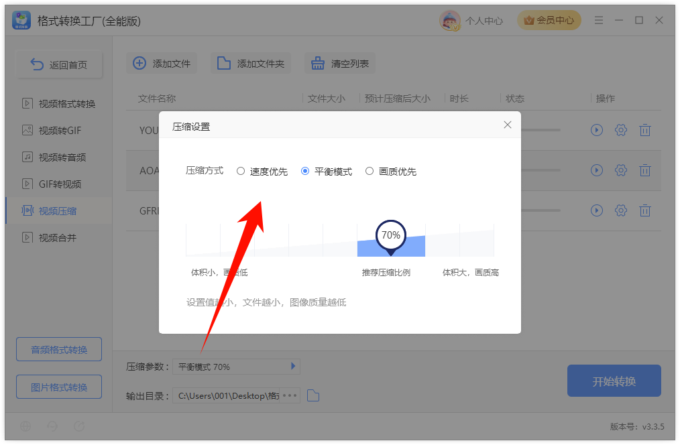Click 添加文件夹 button
Screen dimensions: 680x445
point(251,64)
